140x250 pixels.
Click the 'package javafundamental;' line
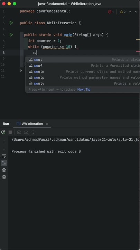pyautogui.click(x=45, y=11)
